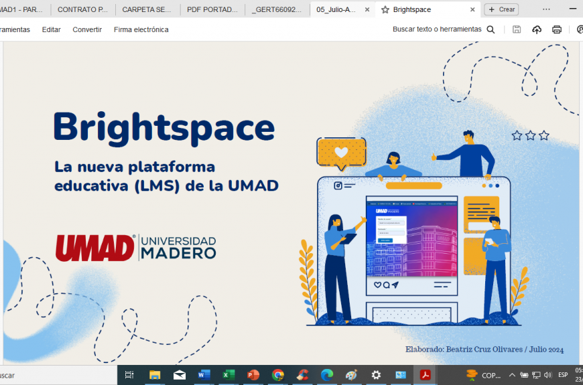Open File Explorer from taskbar
583x385 pixels.
[155, 375]
